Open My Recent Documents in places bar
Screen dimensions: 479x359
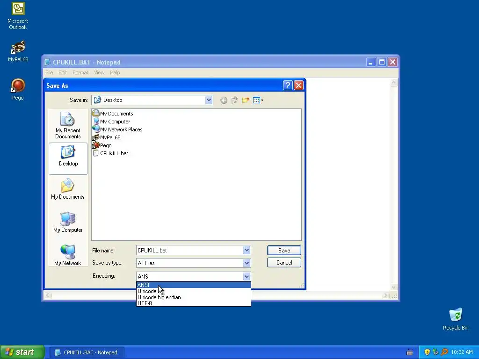coord(68,125)
